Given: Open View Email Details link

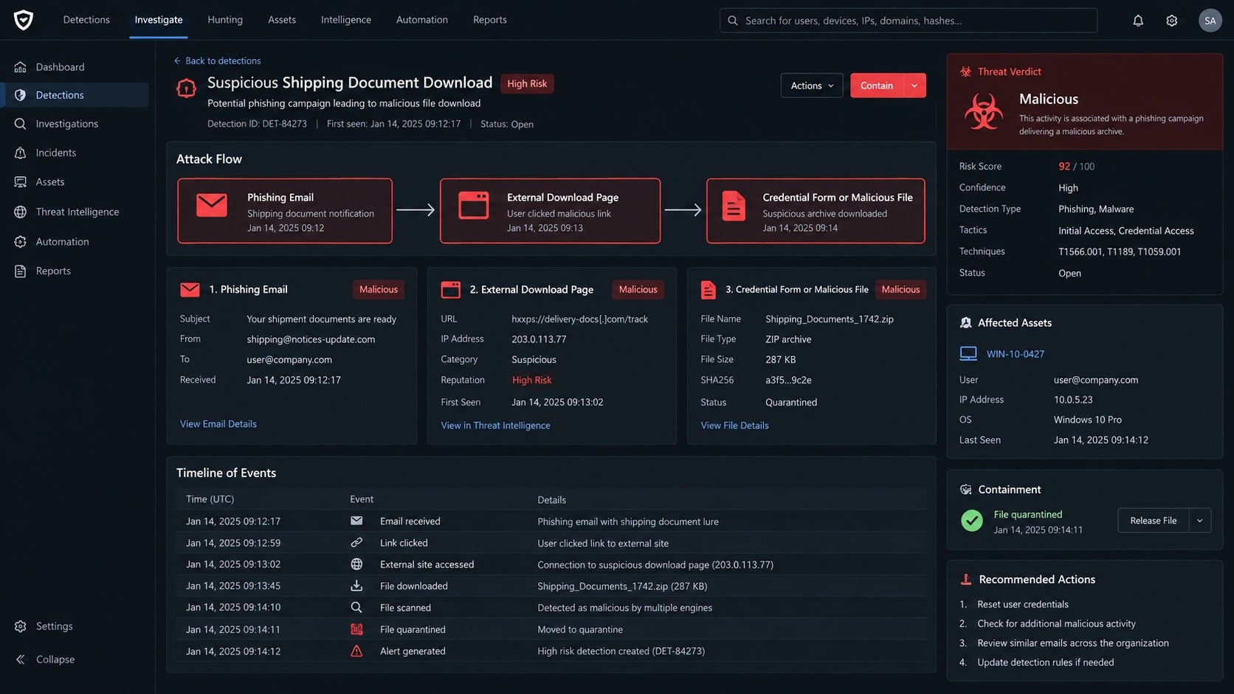Looking at the screenshot, I should (x=218, y=424).
